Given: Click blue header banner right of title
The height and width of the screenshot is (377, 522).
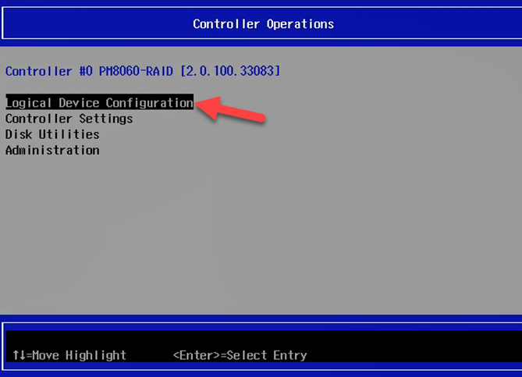Looking at the screenshot, I should pos(429,24).
